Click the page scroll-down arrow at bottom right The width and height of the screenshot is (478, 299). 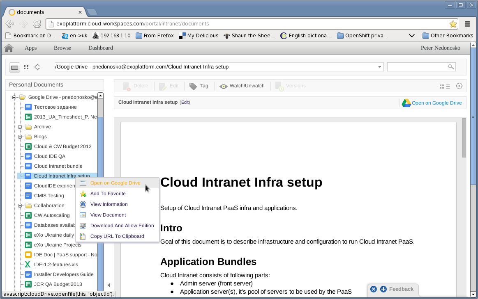(x=473, y=294)
